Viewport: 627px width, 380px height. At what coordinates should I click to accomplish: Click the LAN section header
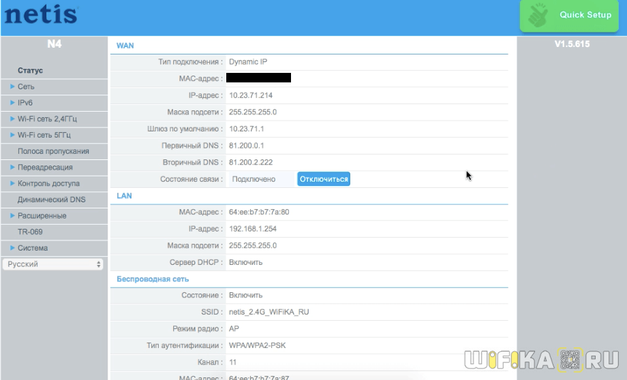coord(124,195)
